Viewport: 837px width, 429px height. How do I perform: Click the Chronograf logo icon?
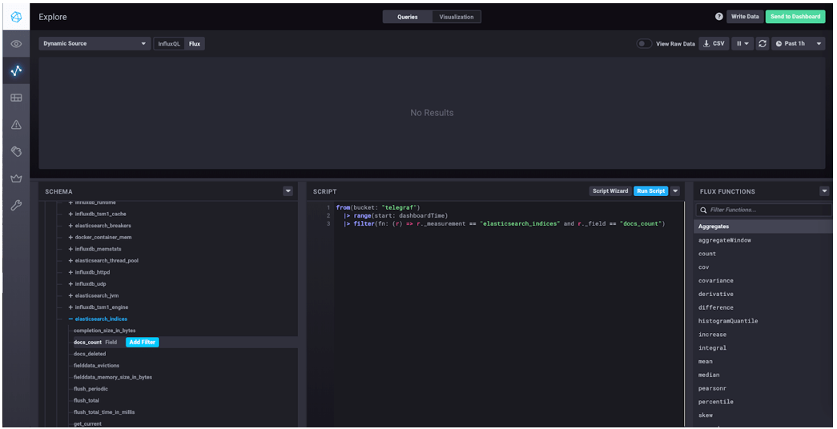tap(16, 17)
